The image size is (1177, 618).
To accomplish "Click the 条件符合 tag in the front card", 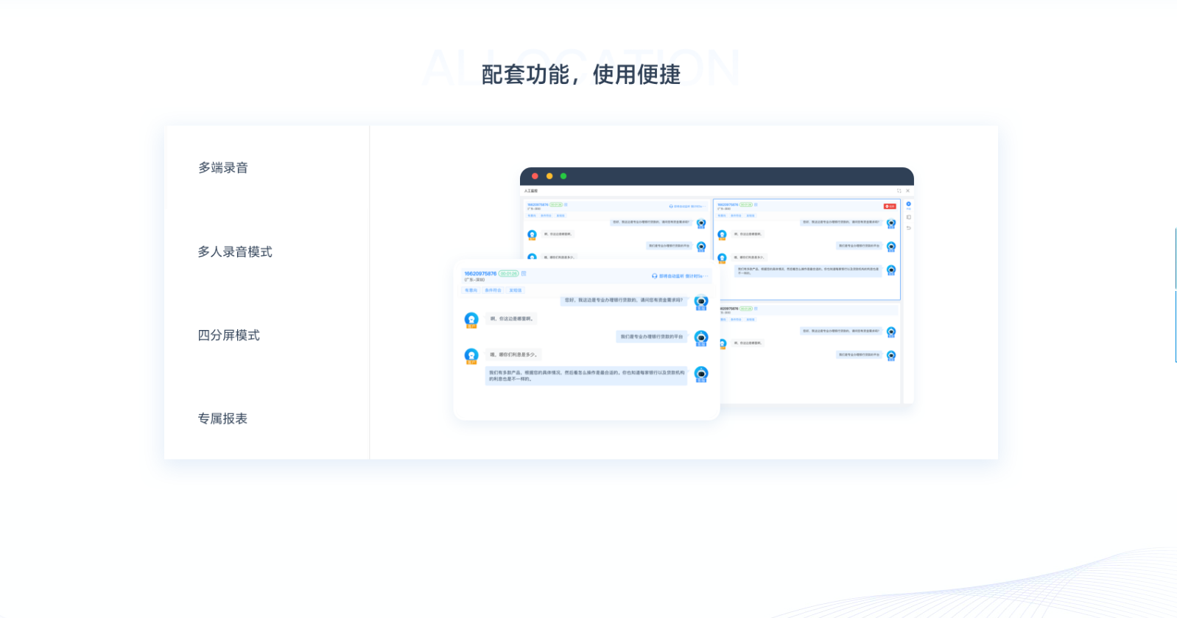I will pos(493,290).
